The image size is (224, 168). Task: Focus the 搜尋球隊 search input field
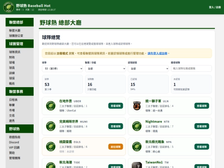[x=191, y=68]
